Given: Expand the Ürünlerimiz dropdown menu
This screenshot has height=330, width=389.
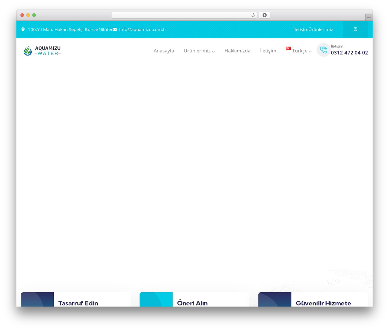Looking at the screenshot, I should pyautogui.click(x=199, y=51).
